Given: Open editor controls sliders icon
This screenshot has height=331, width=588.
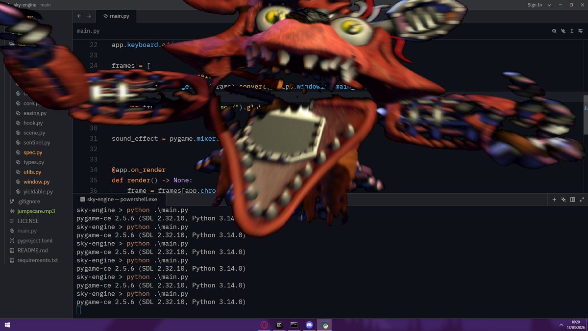Looking at the screenshot, I should (x=581, y=31).
